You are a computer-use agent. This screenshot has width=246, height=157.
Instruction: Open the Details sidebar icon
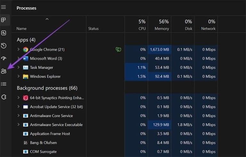tap(4, 84)
